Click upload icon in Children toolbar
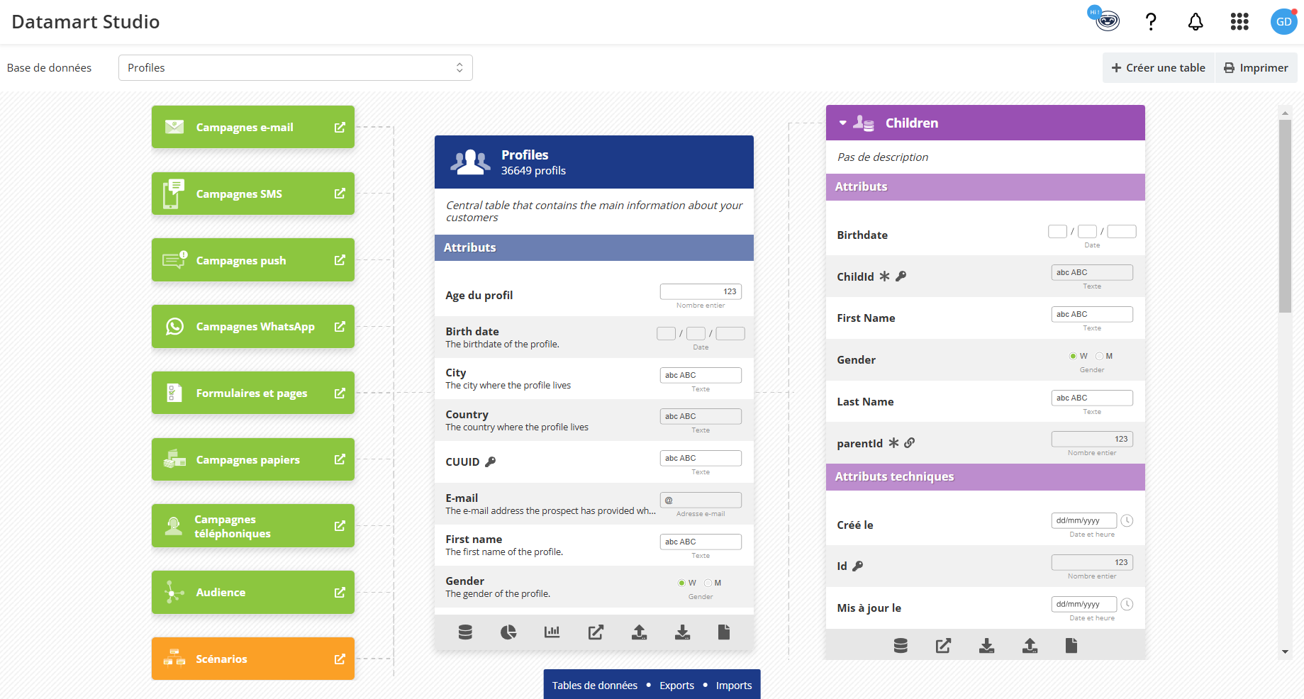The image size is (1304, 699). tap(1030, 646)
